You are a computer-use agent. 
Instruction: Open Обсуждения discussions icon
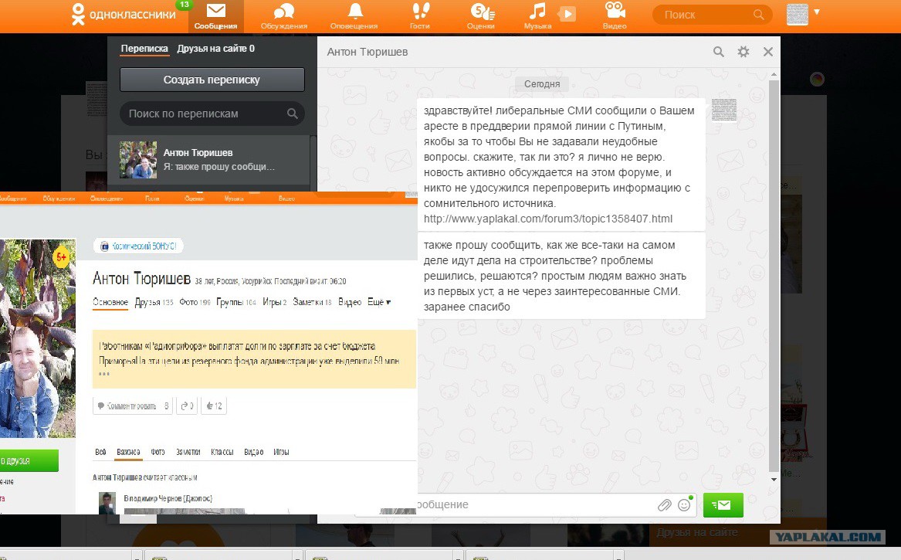pos(284,15)
